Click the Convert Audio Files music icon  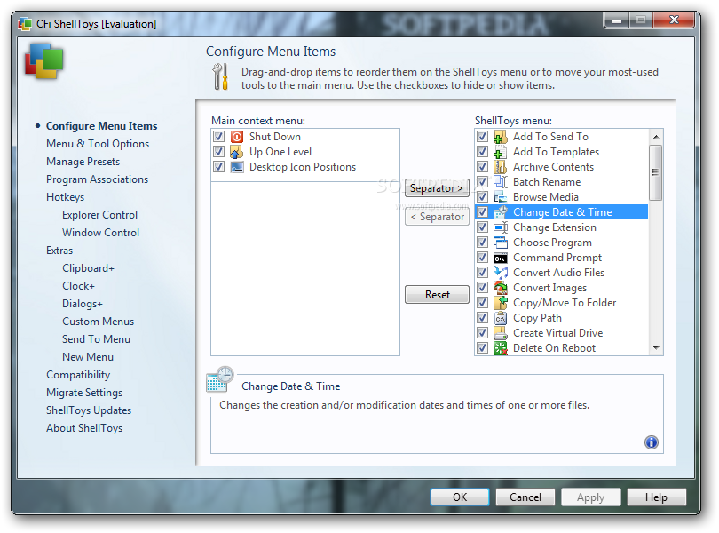[501, 273]
